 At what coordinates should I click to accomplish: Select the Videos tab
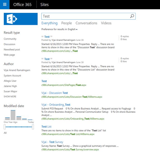(x=106, y=23)
